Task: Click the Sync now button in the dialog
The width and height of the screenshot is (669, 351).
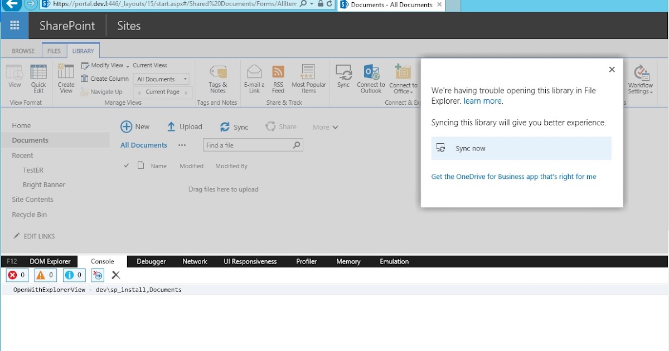Action: point(521,148)
